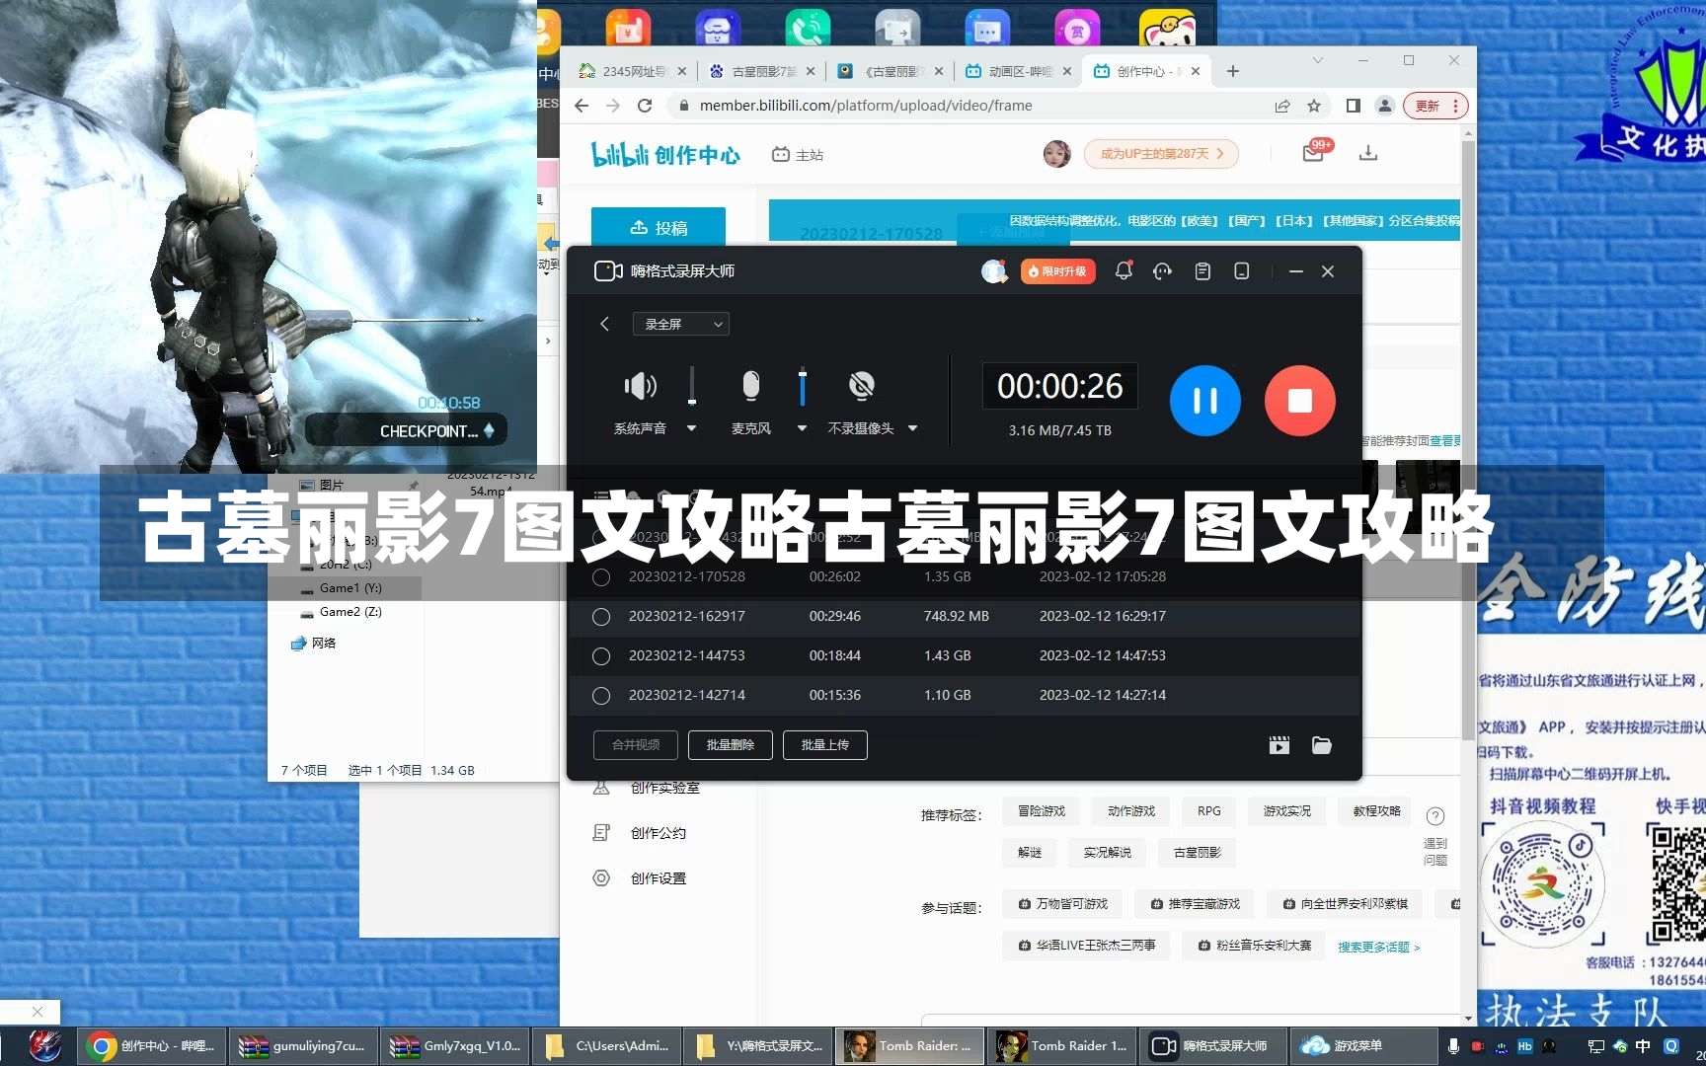This screenshot has height=1066, width=1706.
Task: Adjust the system sound volume slider
Action: (x=692, y=386)
